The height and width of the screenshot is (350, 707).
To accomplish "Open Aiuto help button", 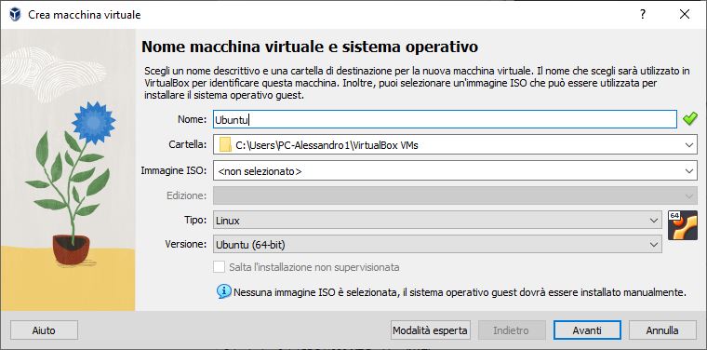I will (44, 330).
